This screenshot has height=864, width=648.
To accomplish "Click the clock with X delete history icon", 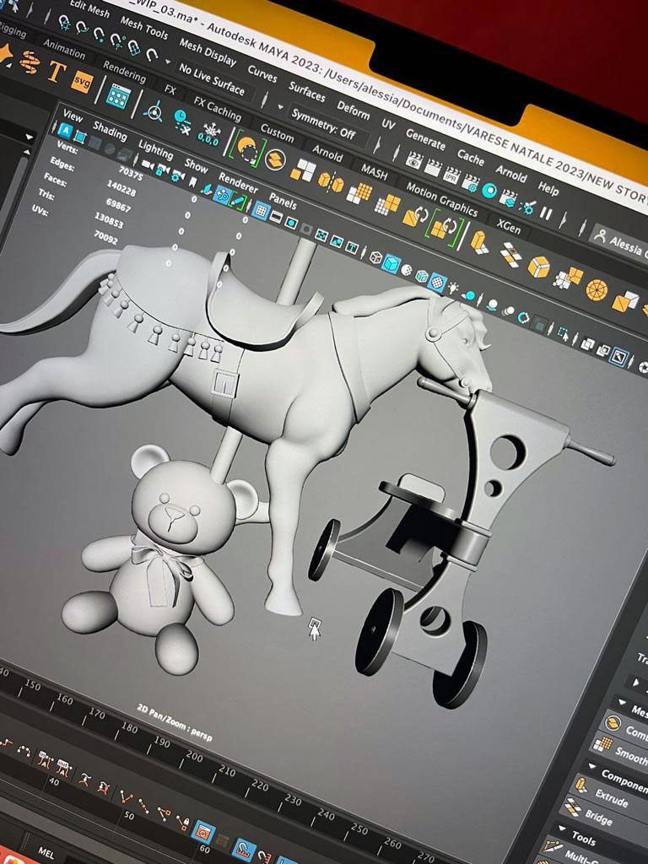I will pyautogui.click(x=182, y=121).
